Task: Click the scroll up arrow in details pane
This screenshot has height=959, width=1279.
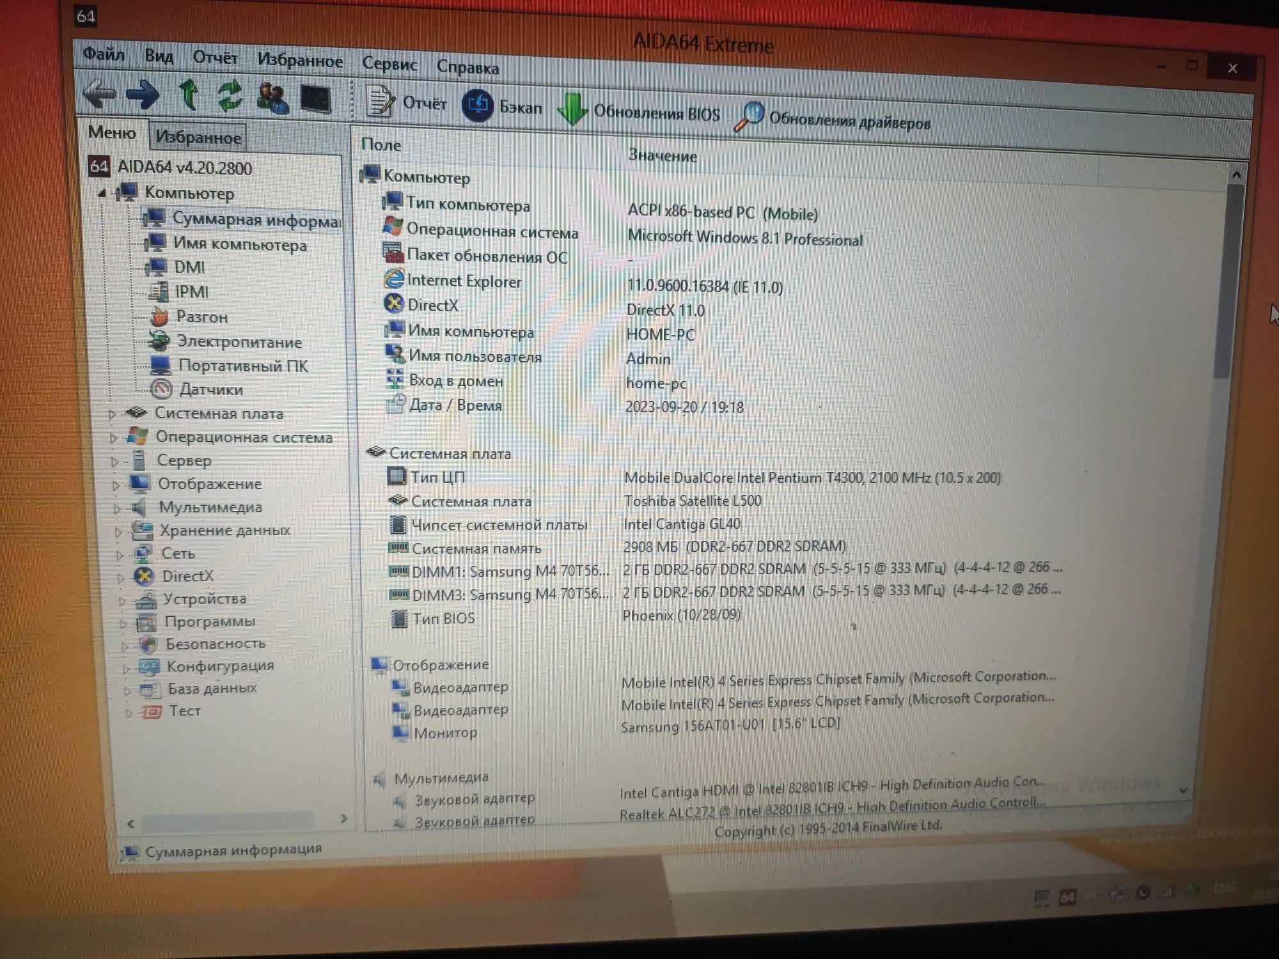Action: click(x=1236, y=175)
